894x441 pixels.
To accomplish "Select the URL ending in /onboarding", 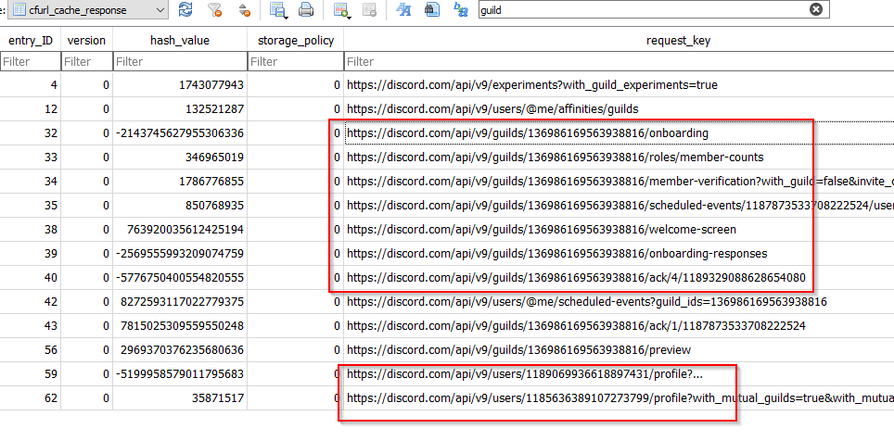I will pyautogui.click(x=619, y=133).
